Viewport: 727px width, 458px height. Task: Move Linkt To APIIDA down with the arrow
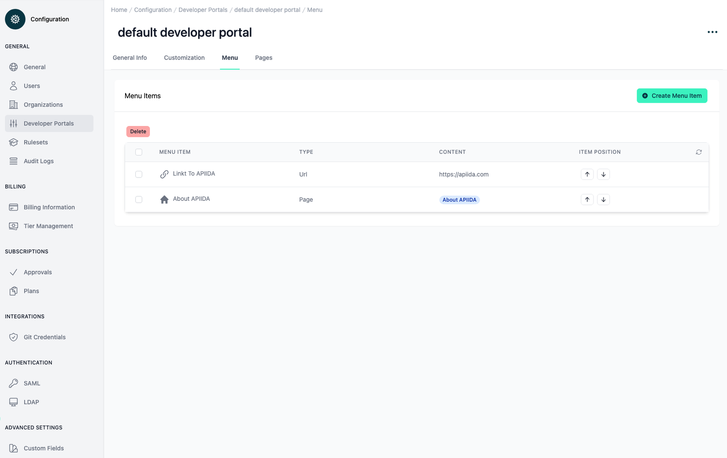click(603, 174)
